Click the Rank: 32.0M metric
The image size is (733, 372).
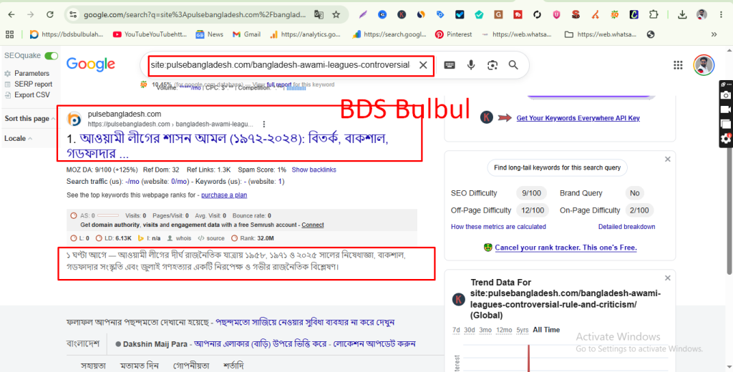click(253, 238)
